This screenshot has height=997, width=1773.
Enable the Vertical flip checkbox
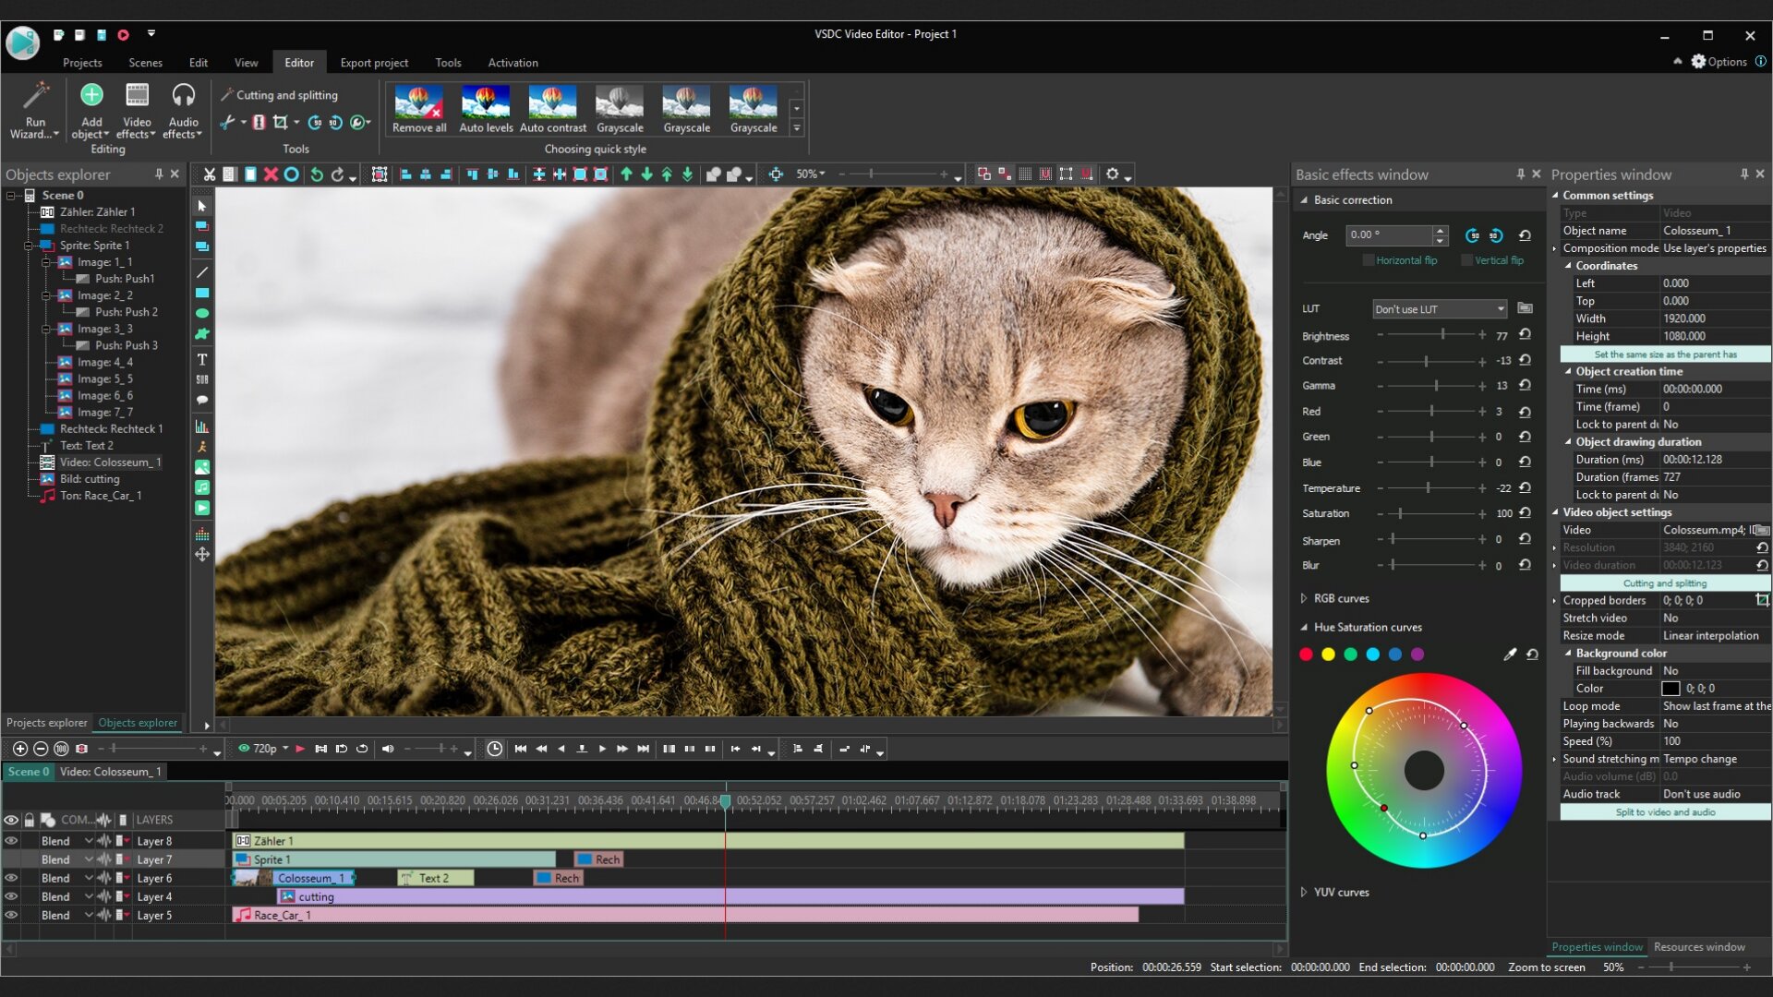(x=1466, y=260)
